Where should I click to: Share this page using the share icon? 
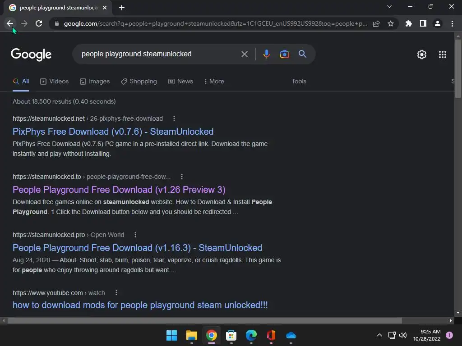376,23
